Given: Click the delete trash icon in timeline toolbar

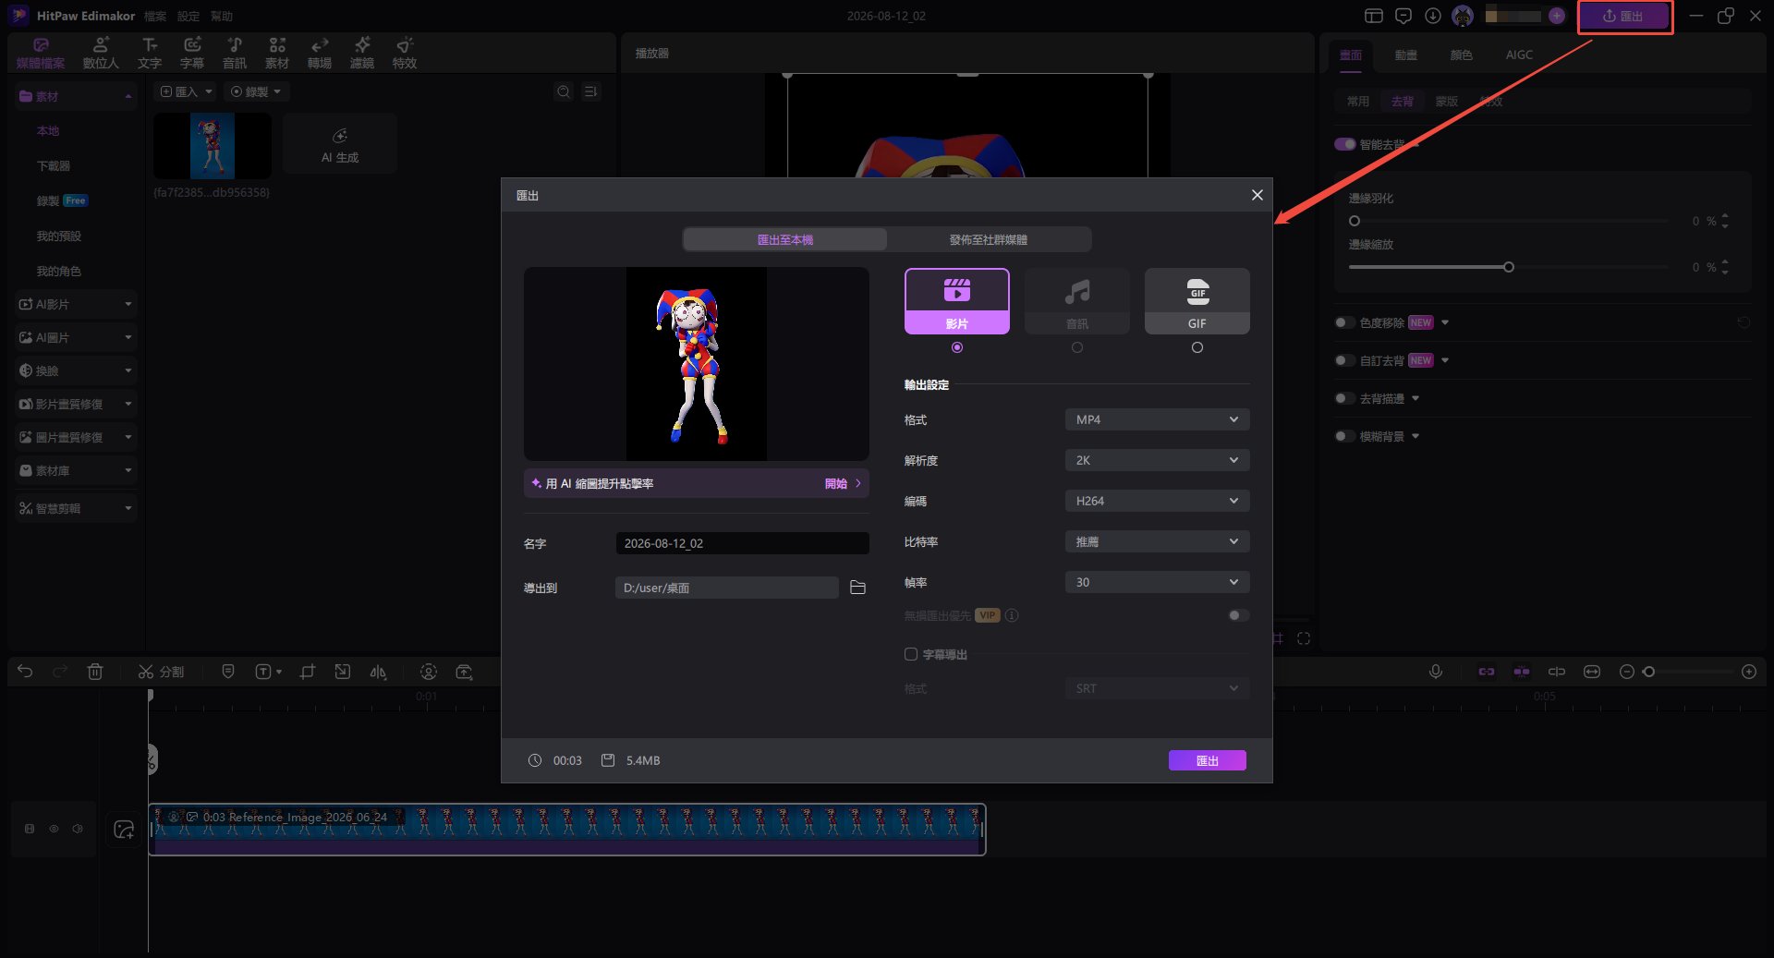Looking at the screenshot, I should 95,672.
